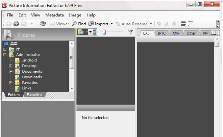Adjust the thumbnail size slider
This screenshot has height=137, width=223.
104,32
